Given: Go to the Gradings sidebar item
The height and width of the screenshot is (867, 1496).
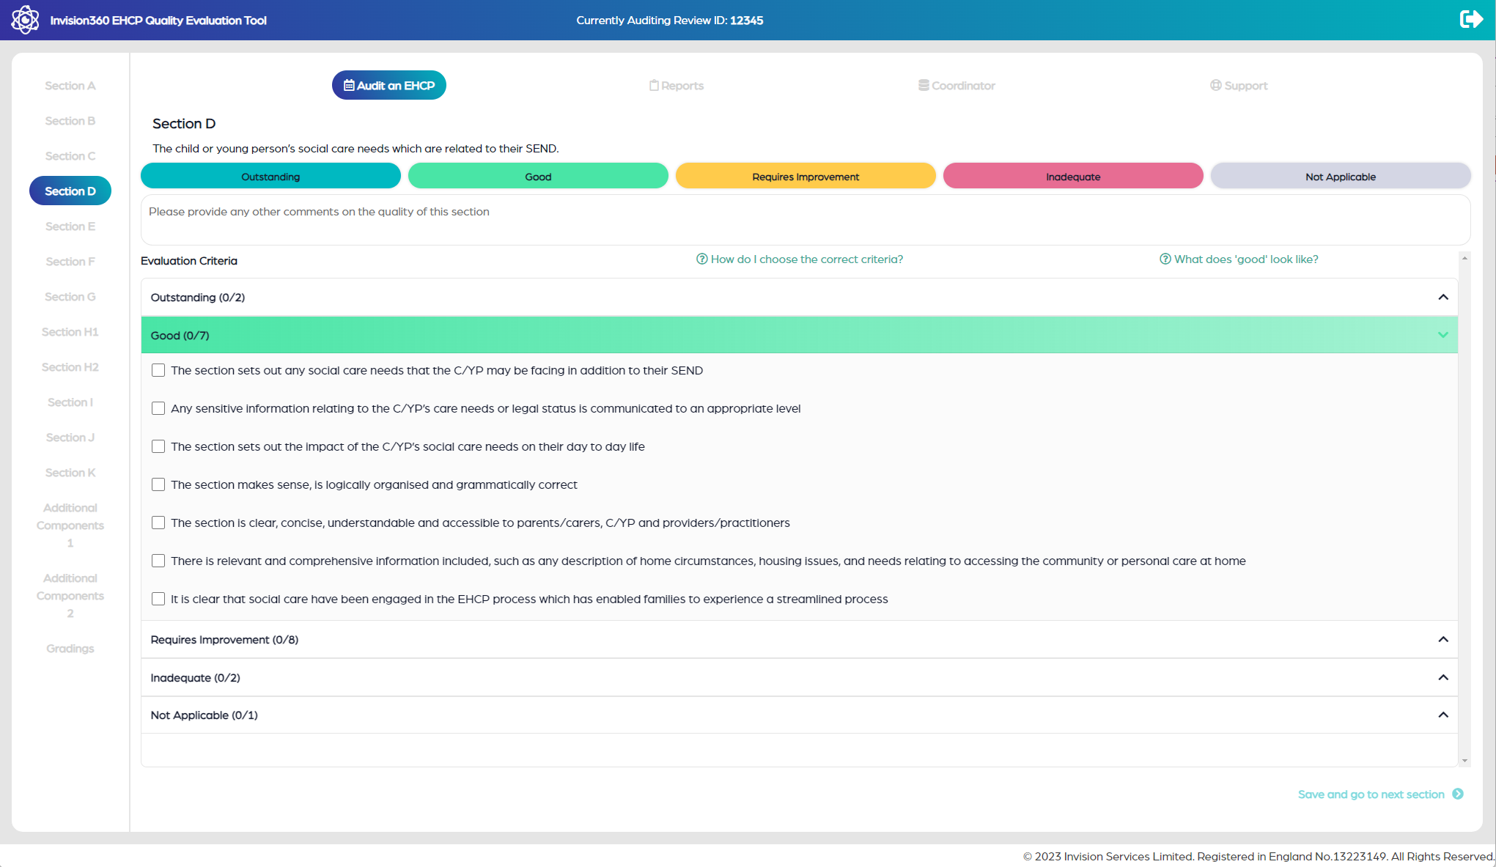Looking at the screenshot, I should (x=70, y=649).
